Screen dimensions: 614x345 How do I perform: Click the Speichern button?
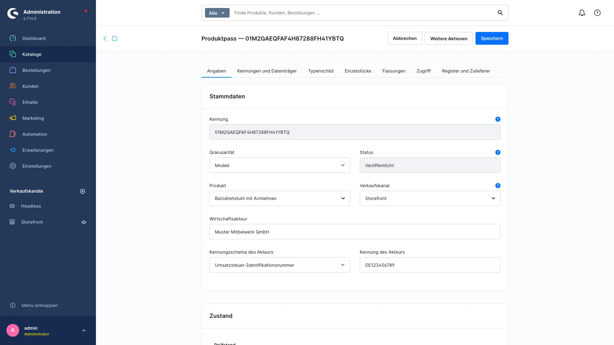(x=492, y=38)
